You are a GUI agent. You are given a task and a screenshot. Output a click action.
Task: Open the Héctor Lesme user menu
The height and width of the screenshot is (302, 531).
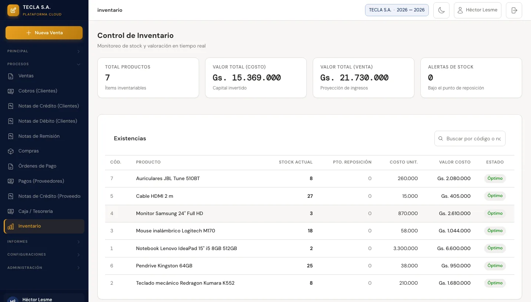(478, 10)
